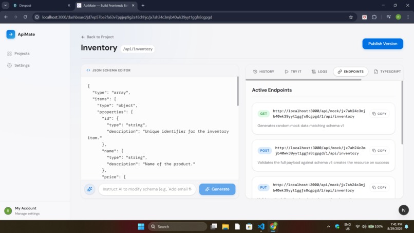414x233 pixels.
Task: Click the PUT method badge
Action: point(264,188)
